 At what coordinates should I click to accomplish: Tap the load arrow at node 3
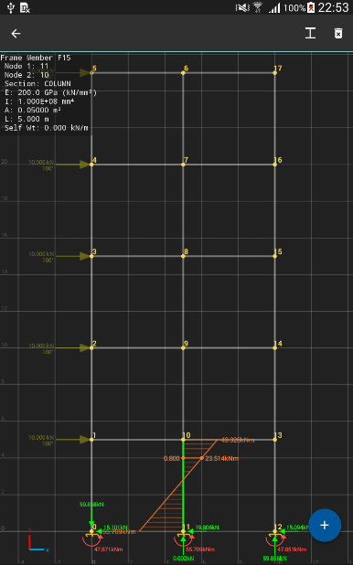(73, 256)
